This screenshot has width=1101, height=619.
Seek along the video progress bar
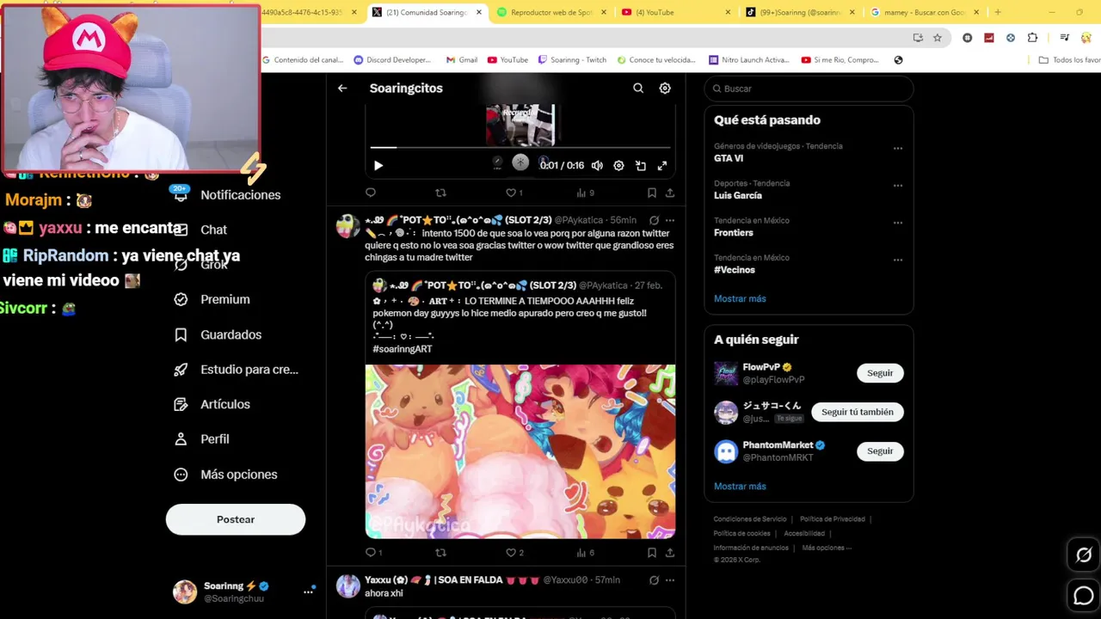(520, 148)
